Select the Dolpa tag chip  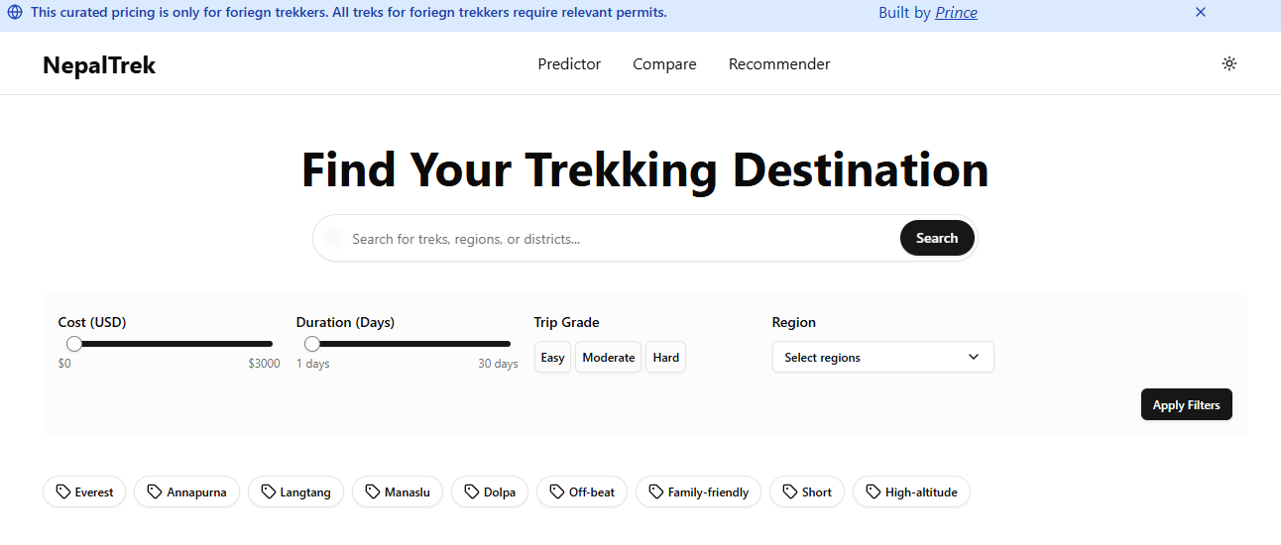[x=490, y=492]
